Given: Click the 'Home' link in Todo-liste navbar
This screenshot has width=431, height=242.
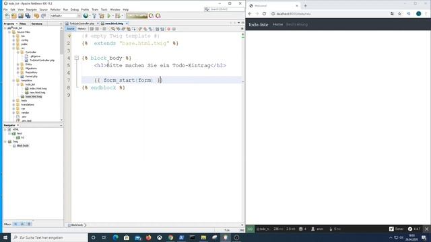Looking at the screenshot, I should (278, 24).
